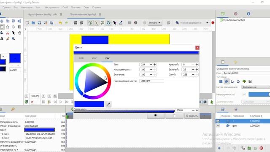Click the play button in time controls
This screenshot has width=270, height=152.
point(61,102)
